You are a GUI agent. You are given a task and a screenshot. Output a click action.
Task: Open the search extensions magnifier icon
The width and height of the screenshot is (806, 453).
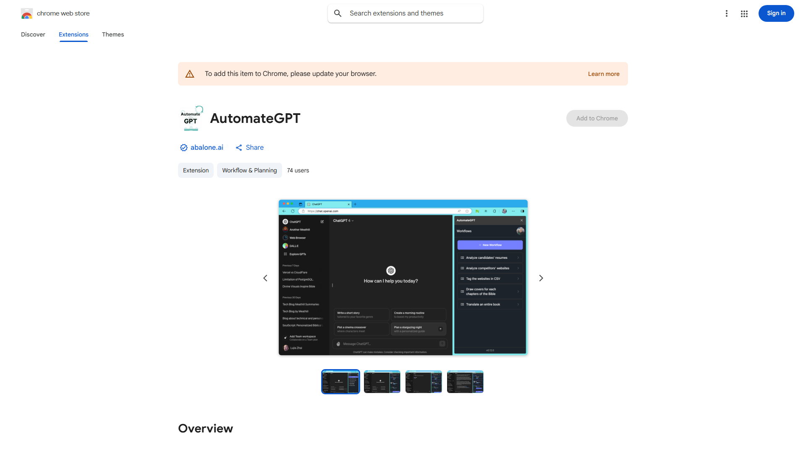click(338, 13)
